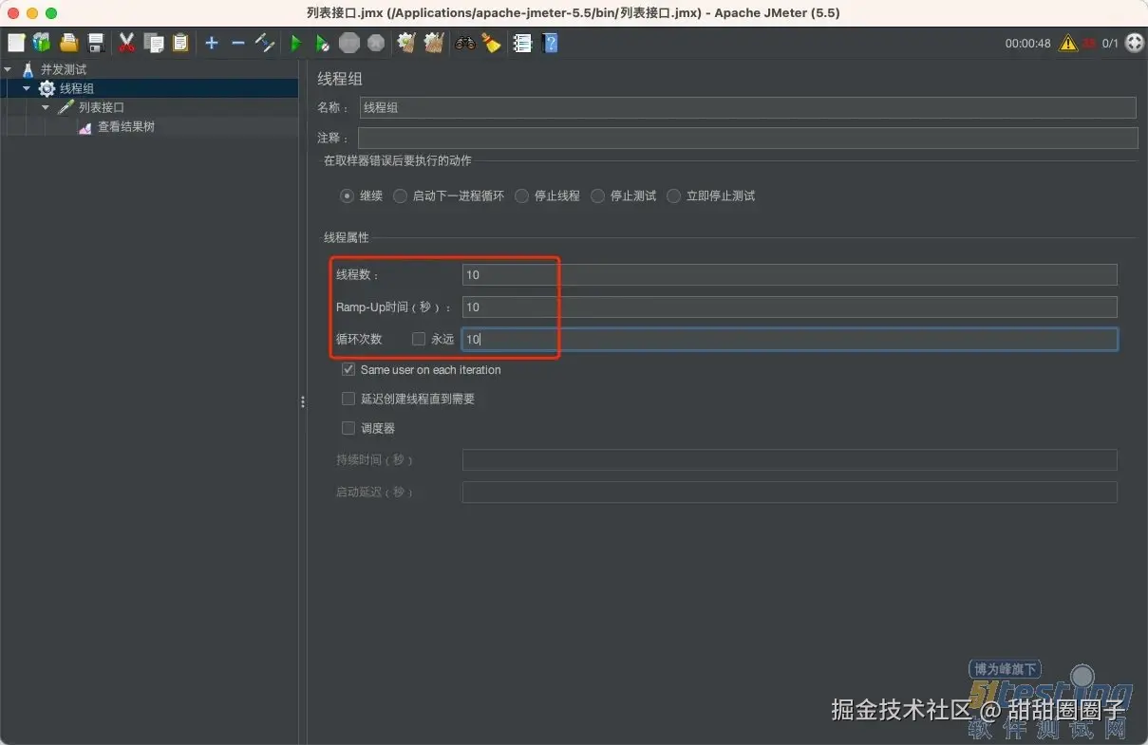Click the Open file folder icon
This screenshot has height=745, width=1148.
68,43
